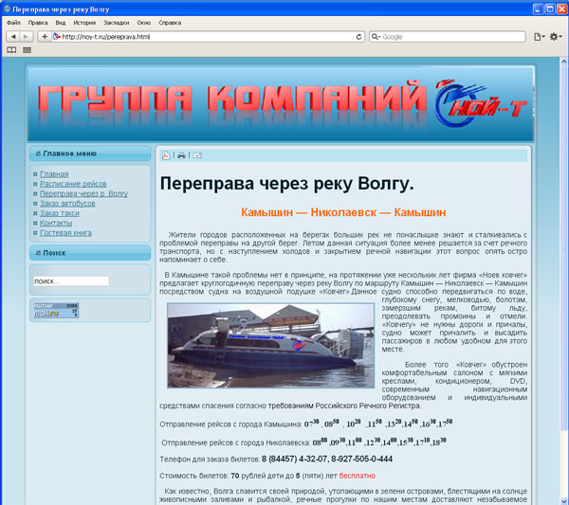This screenshot has height=505, width=569.
Task: Click the Поиск panel header
Action: point(90,253)
